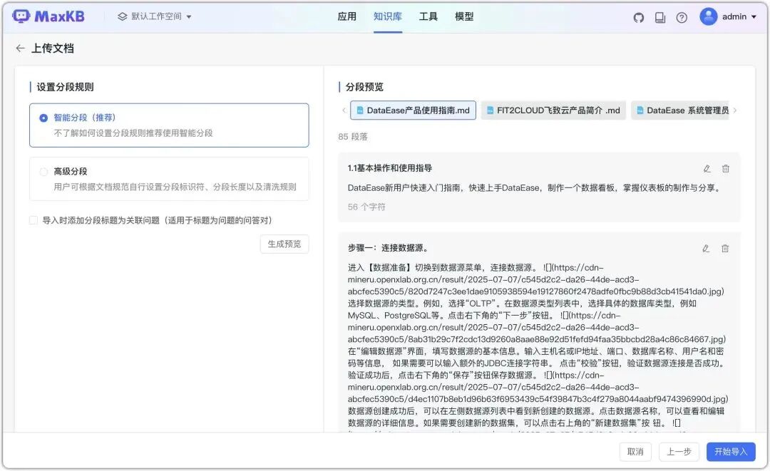This screenshot has height=471, width=770.
Task: Click the 生成预览 button
Action: click(284, 244)
